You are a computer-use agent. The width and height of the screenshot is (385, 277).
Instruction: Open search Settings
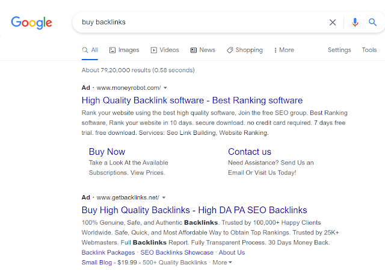point(339,50)
